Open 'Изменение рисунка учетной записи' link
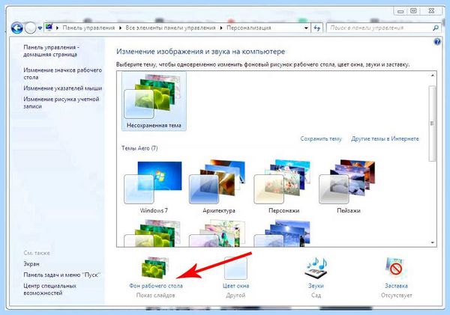The height and width of the screenshot is (315, 450). click(x=61, y=103)
